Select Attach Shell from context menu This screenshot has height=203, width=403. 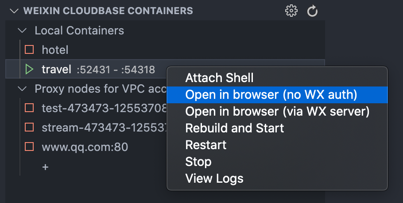[x=219, y=78]
